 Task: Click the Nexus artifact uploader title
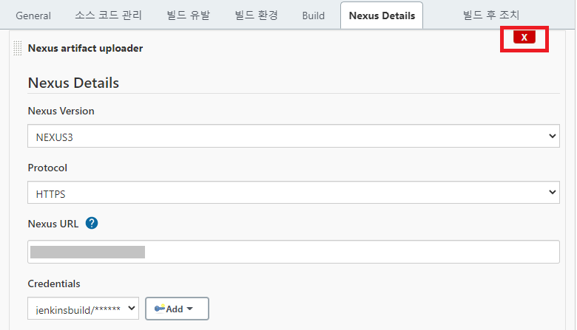pyautogui.click(x=85, y=48)
